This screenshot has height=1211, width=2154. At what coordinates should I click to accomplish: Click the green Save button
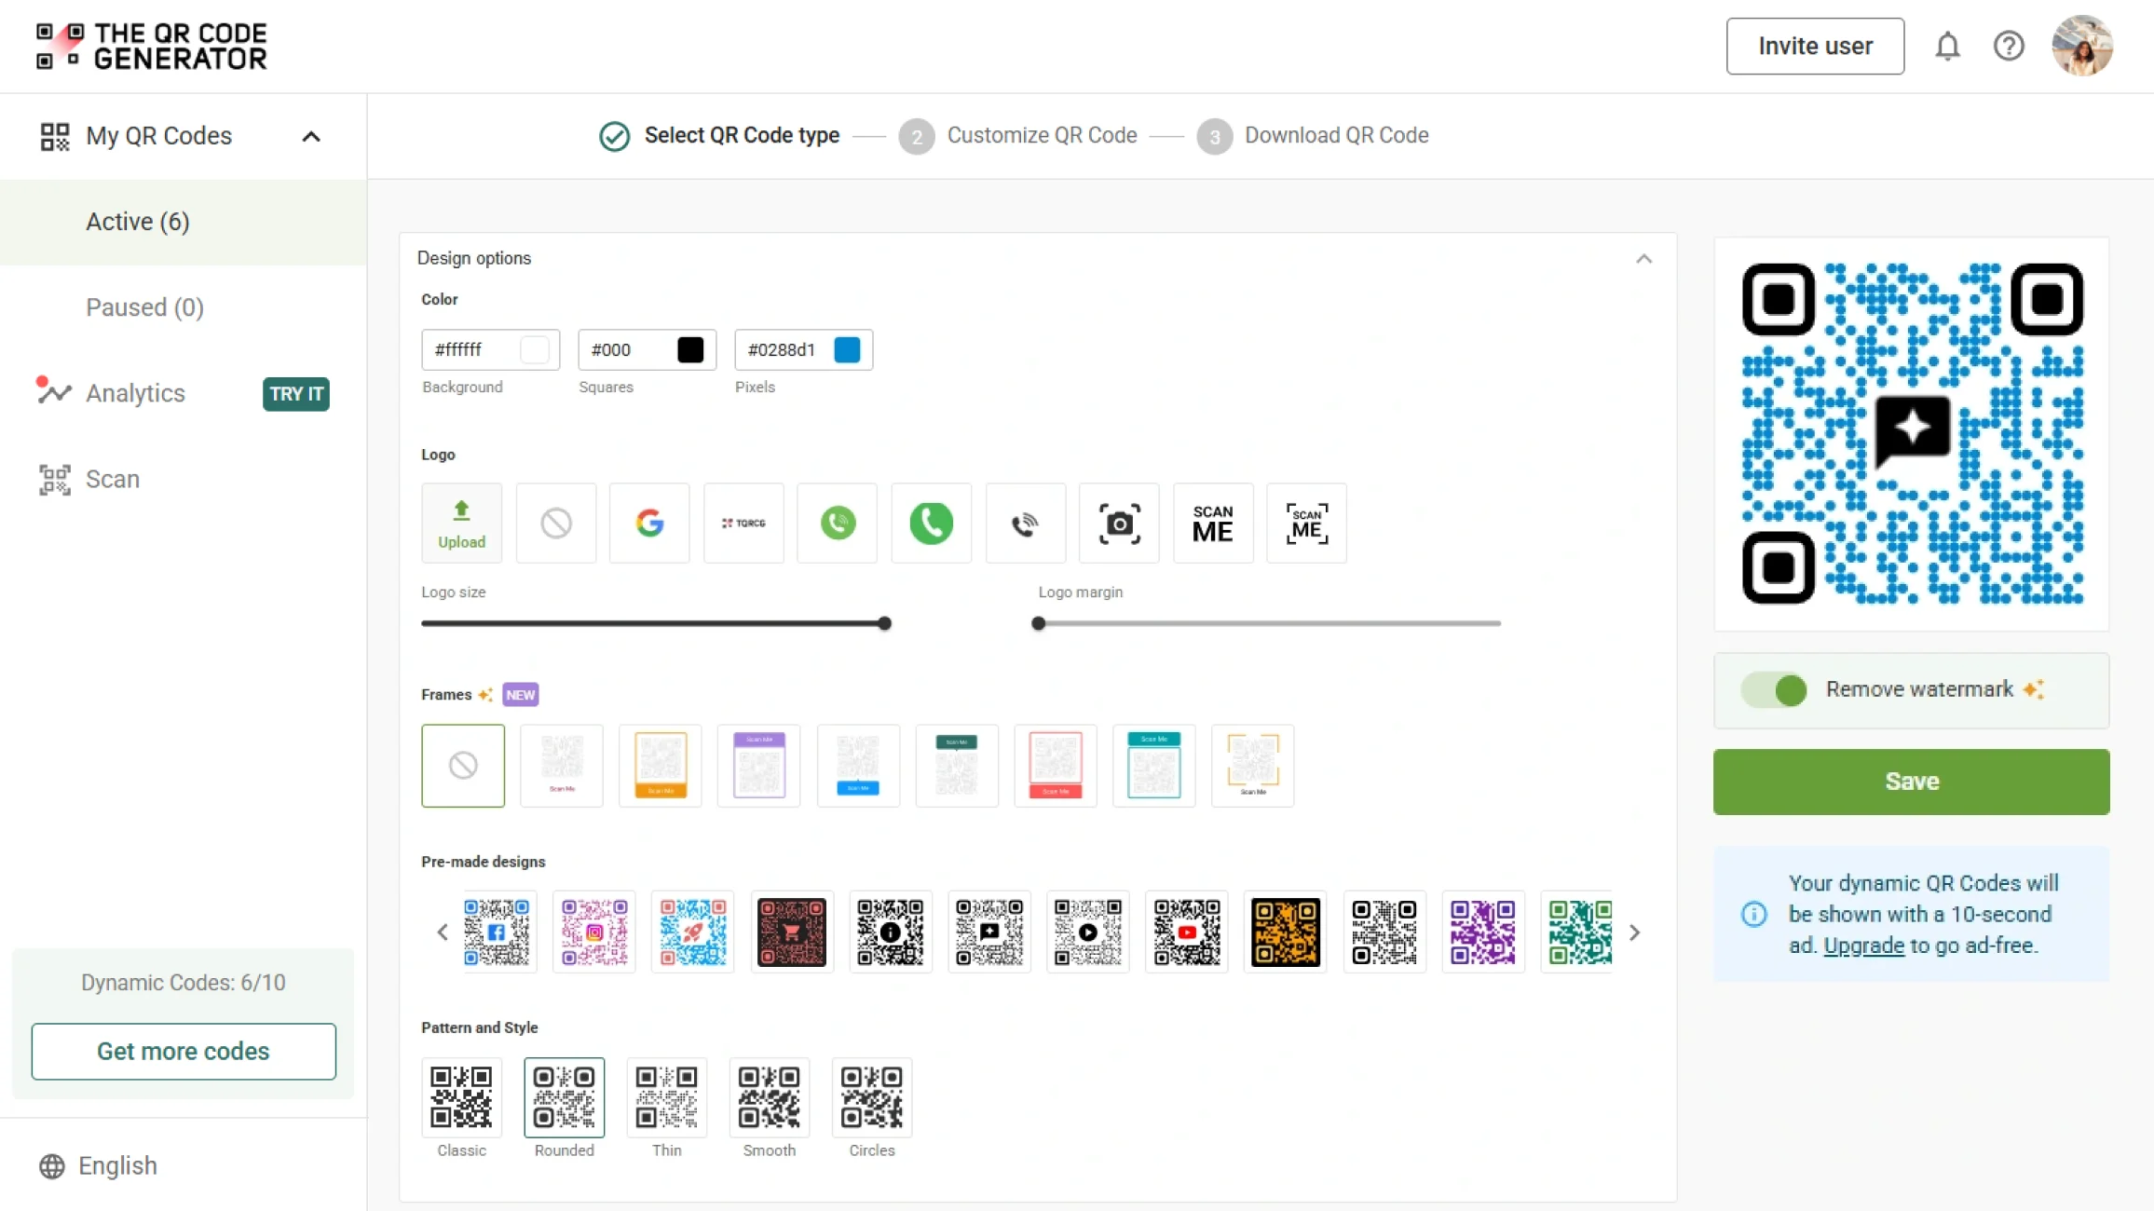coord(1911,782)
